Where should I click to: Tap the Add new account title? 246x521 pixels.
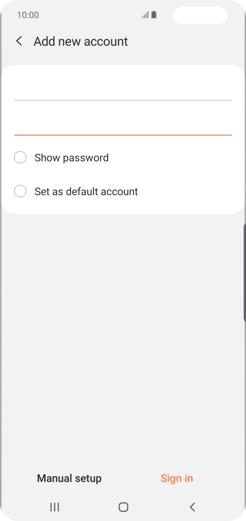(81, 42)
